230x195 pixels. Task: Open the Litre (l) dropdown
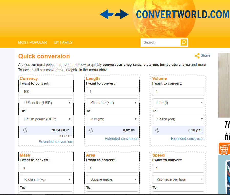[x=178, y=103]
